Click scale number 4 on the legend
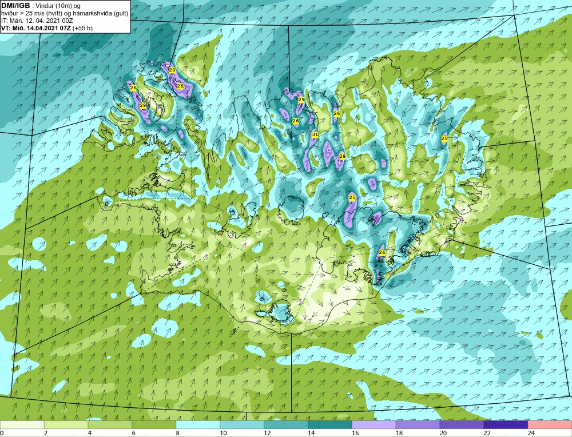Viewport: 572px width, 437px height. (90, 433)
